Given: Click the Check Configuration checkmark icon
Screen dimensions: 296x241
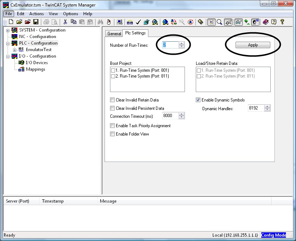Looking at the screenshot, I should pos(138,22).
